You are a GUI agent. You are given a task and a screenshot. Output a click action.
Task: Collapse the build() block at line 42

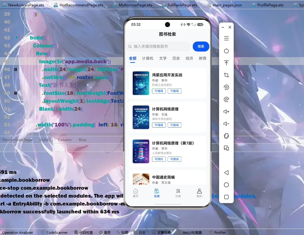click(x=25, y=38)
